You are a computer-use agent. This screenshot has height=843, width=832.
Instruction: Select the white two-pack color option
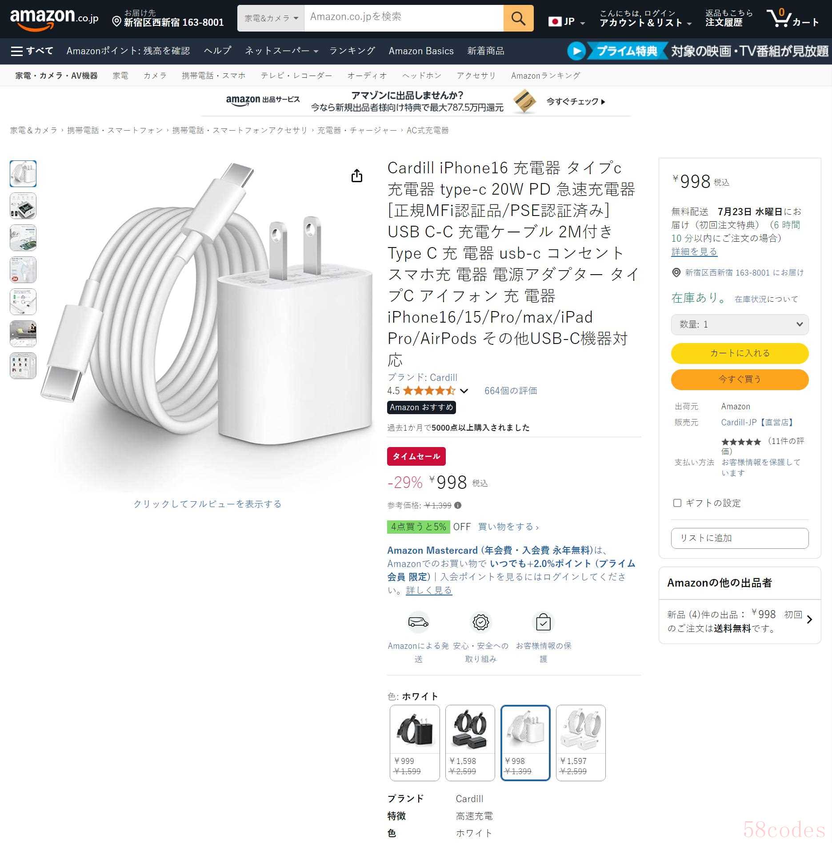pos(580,743)
